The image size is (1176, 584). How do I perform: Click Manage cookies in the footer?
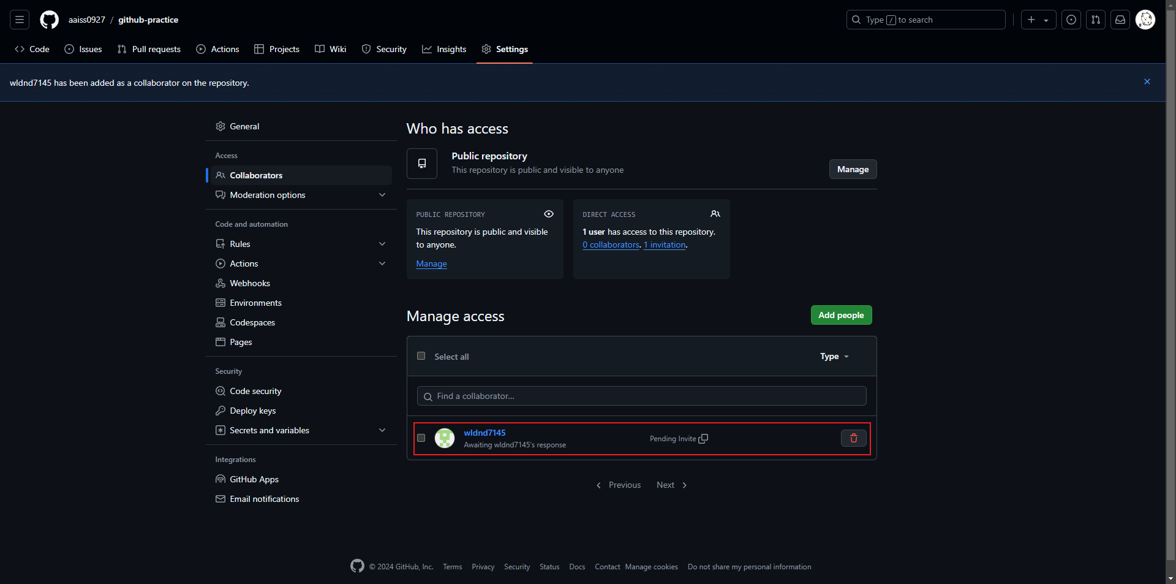click(651, 567)
